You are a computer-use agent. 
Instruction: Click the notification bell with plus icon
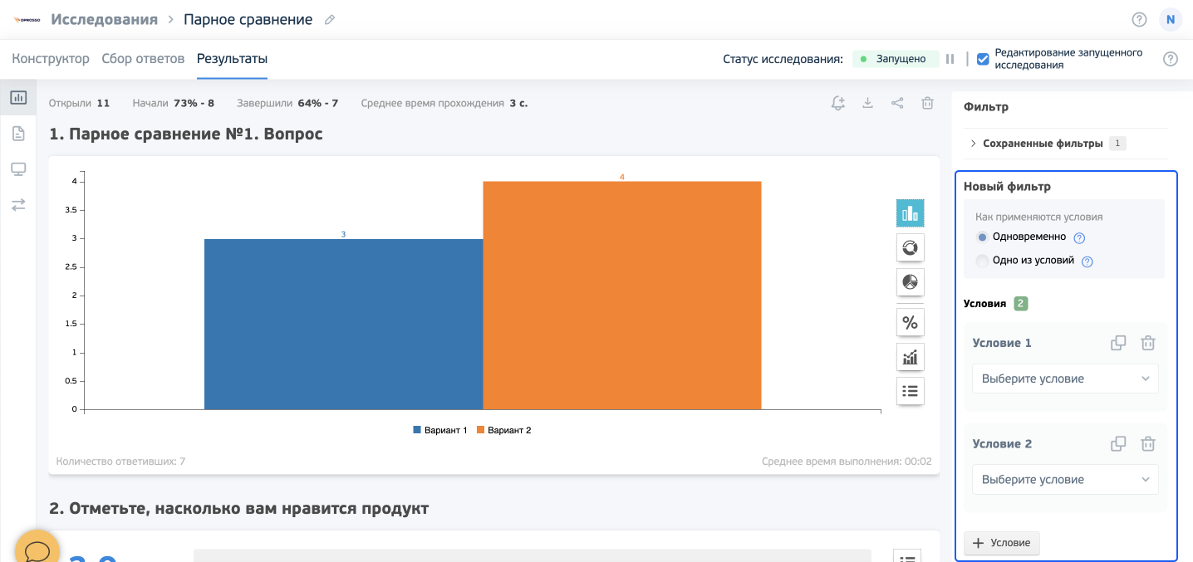tap(837, 103)
